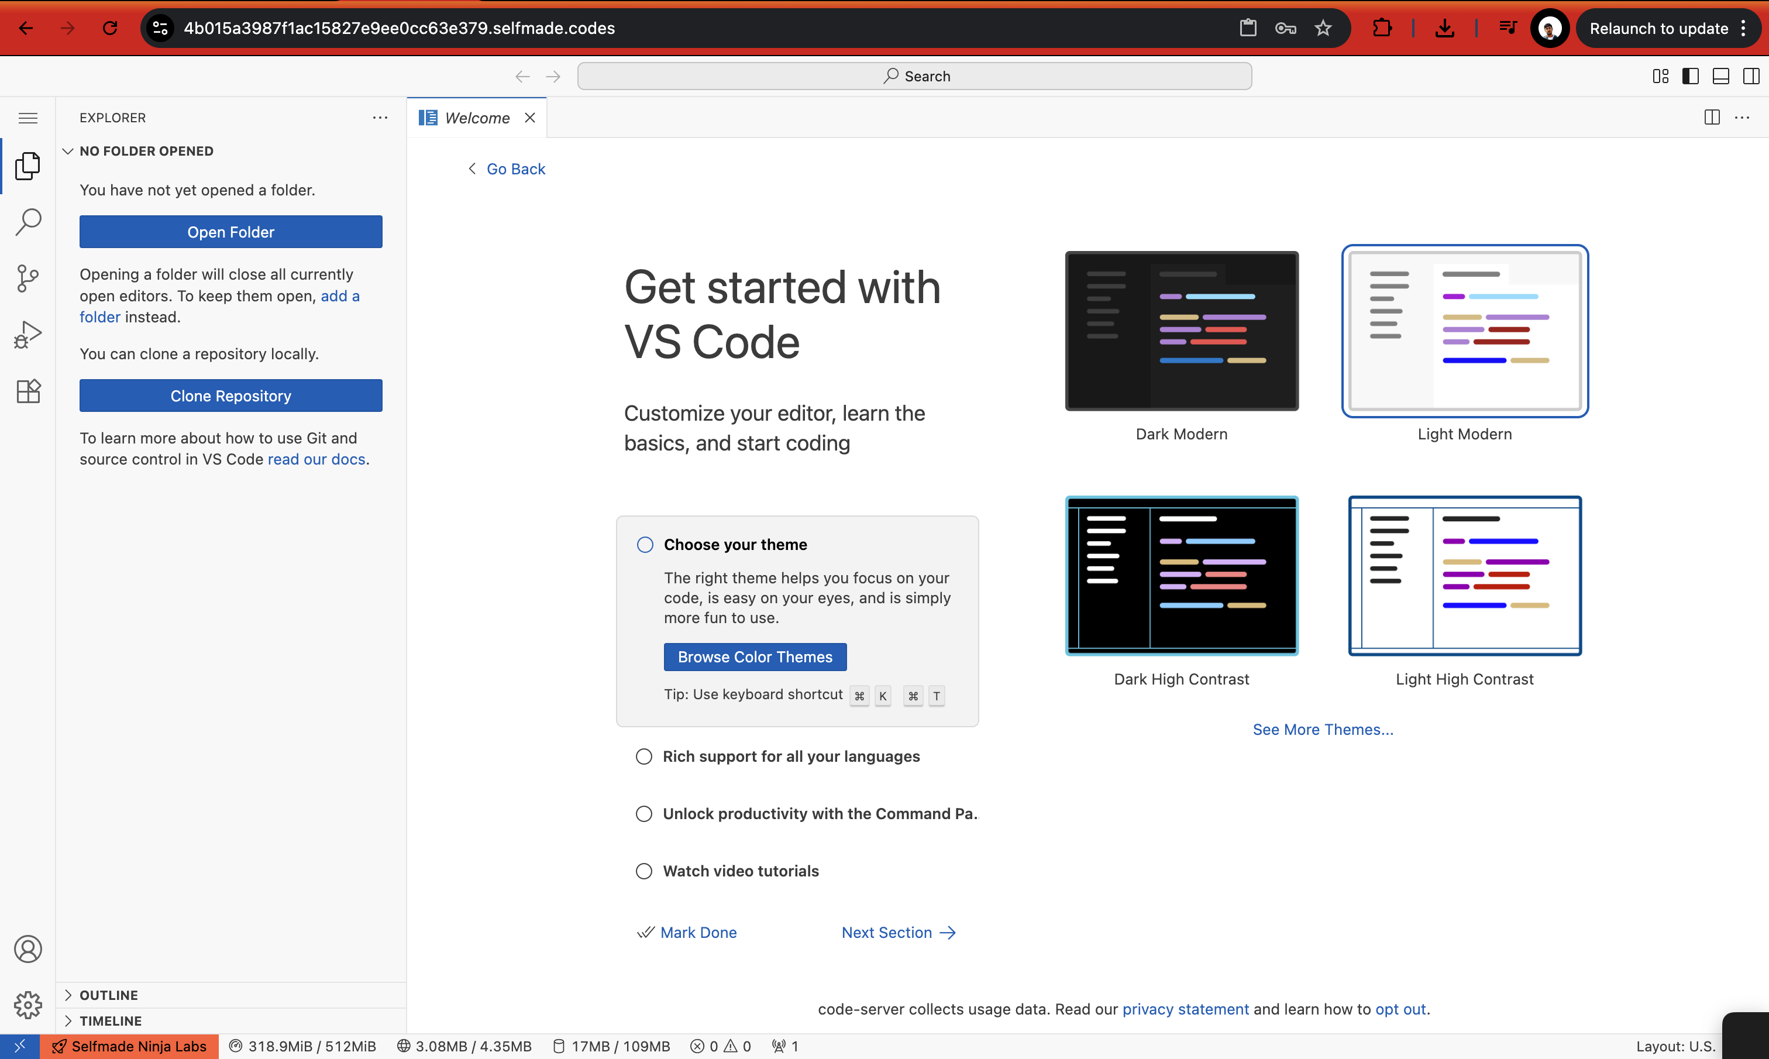1769x1059 pixels.
Task: Select the Choose your theme step radio
Action: click(x=645, y=545)
